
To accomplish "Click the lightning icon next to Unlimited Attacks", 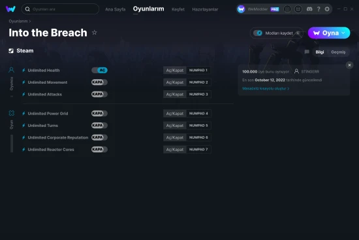I will (23, 94).
